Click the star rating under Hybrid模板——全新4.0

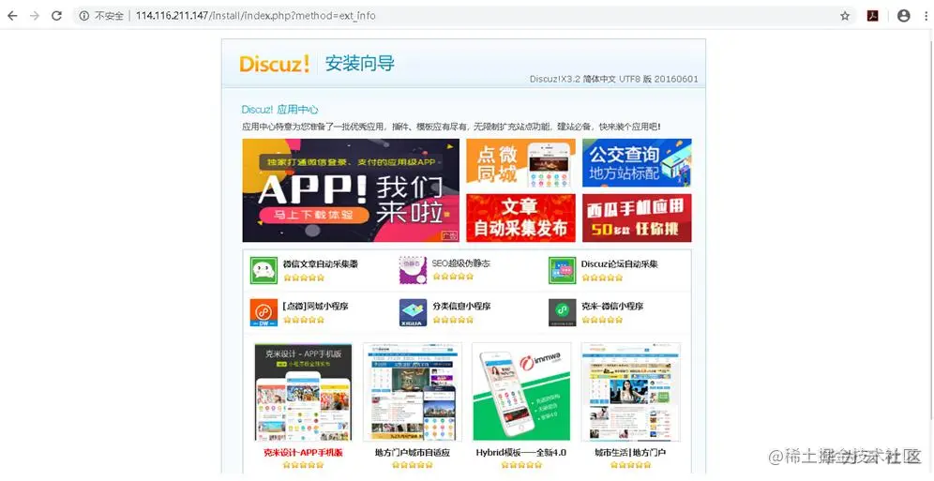[x=521, y=465]
